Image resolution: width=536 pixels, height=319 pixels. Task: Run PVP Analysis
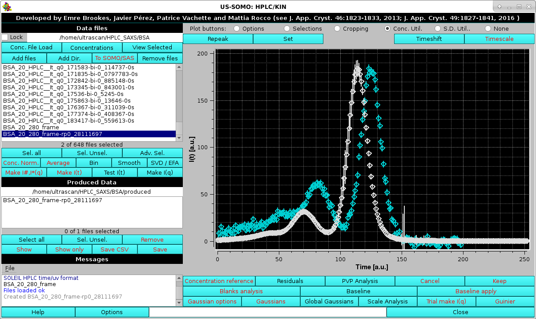[359, 281]
